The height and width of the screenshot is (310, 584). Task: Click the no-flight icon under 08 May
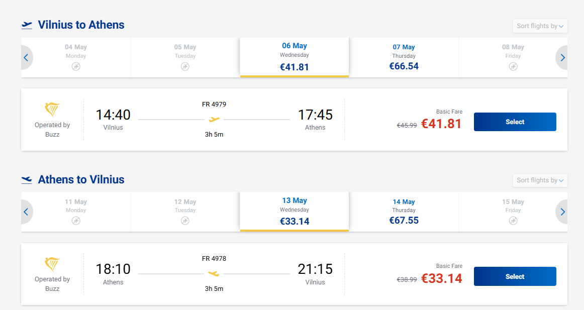513,66
